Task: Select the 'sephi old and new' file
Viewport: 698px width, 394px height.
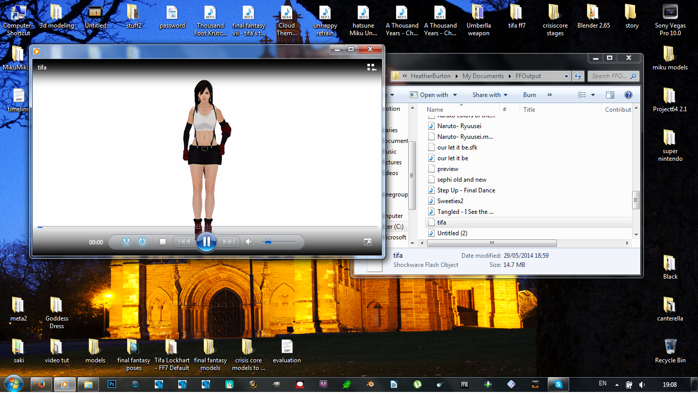Action: pos(462,180)
